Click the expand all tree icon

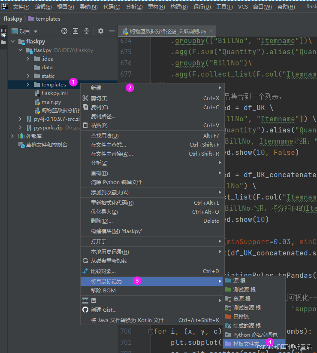(75, 31)
